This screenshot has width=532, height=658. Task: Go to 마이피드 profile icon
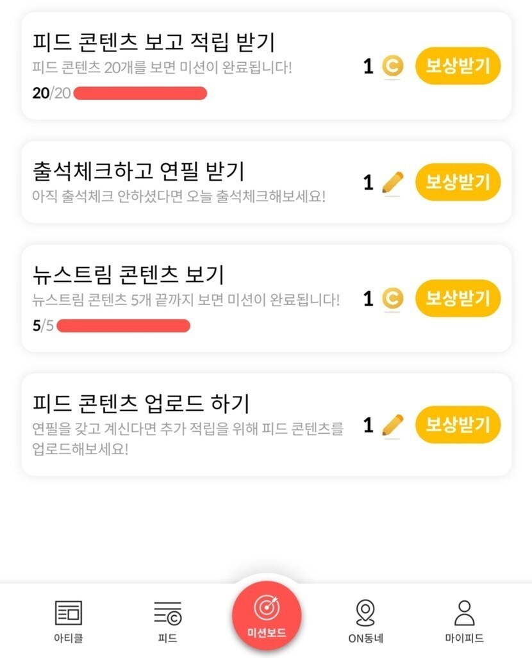tap(464, 613)
